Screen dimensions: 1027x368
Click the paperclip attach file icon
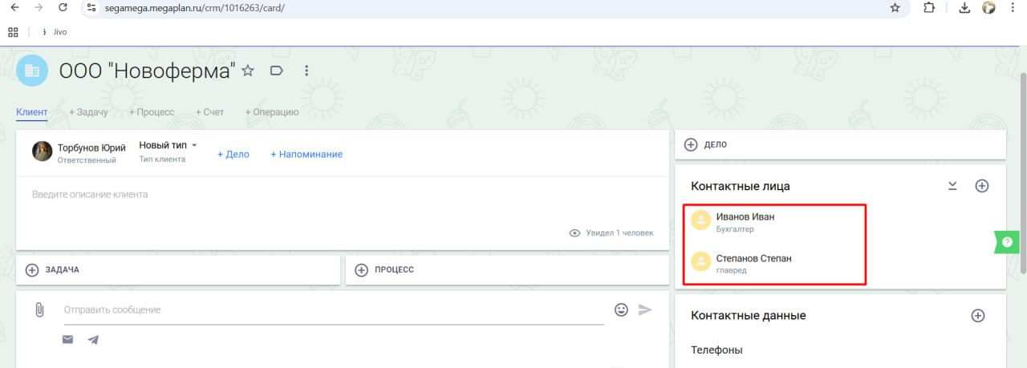tap(39, 309)
